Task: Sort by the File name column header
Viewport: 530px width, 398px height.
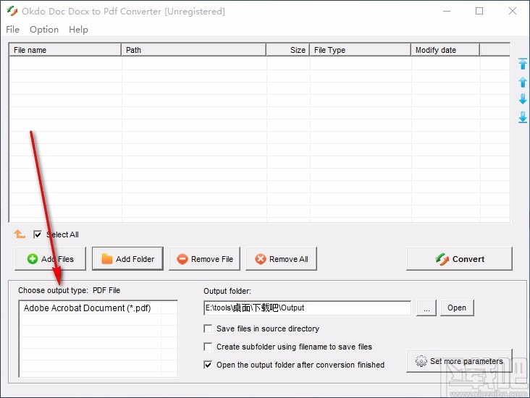Action: coord(65,50)
